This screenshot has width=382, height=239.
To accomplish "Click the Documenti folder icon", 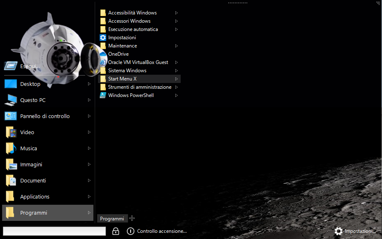I will (x=11, y=180).
